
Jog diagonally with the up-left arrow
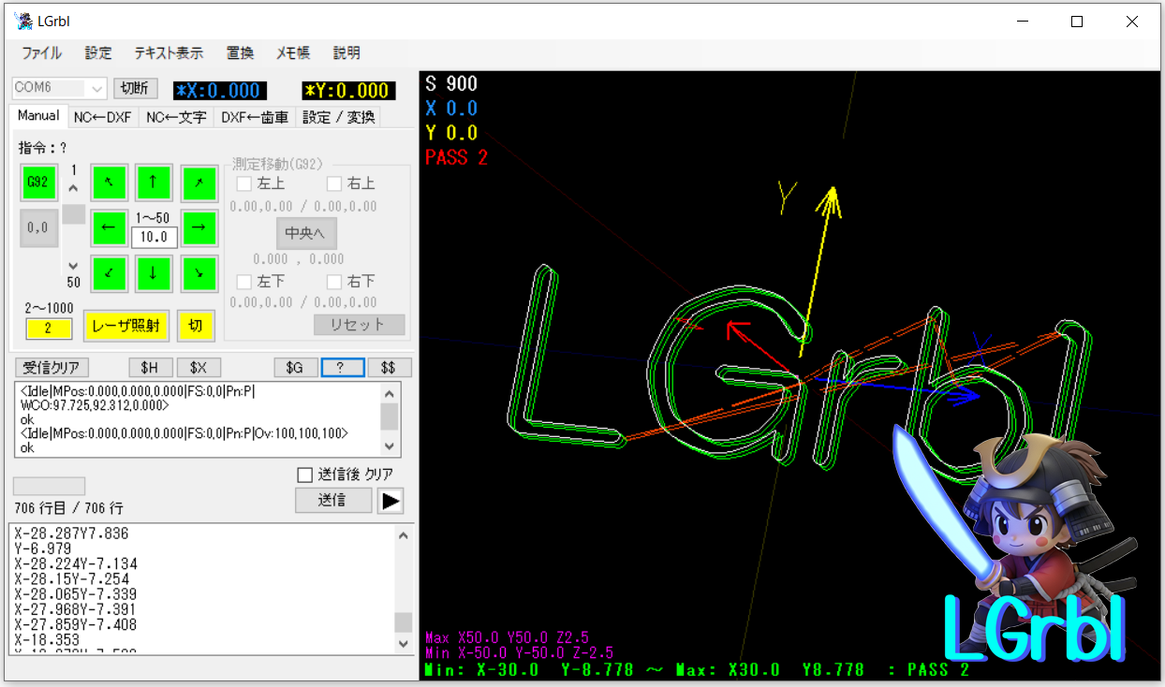109,183
